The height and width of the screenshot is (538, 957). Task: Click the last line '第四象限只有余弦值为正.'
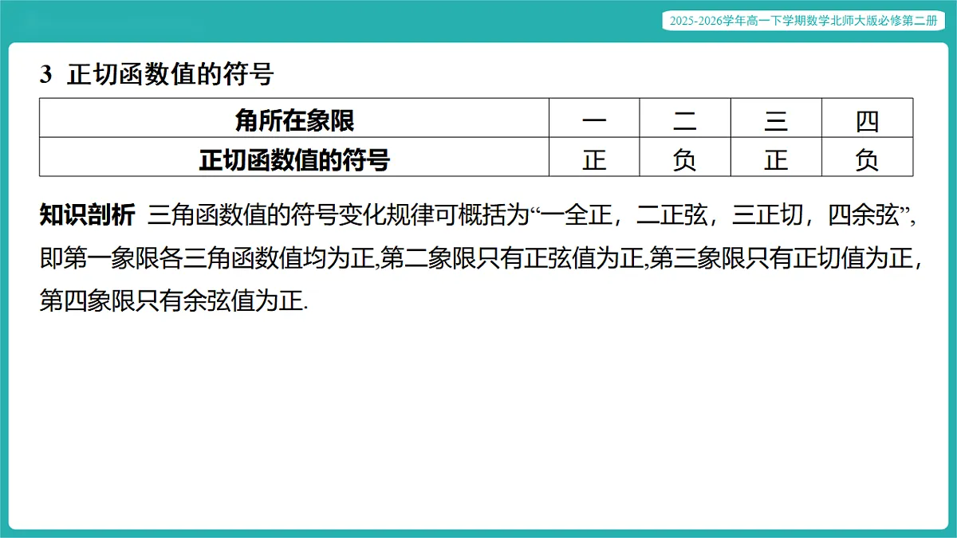click(x=173, y=301)
